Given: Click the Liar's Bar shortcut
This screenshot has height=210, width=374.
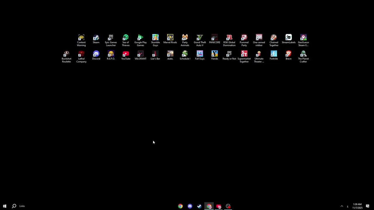Looking at the screenshot, I should point(155,55).
